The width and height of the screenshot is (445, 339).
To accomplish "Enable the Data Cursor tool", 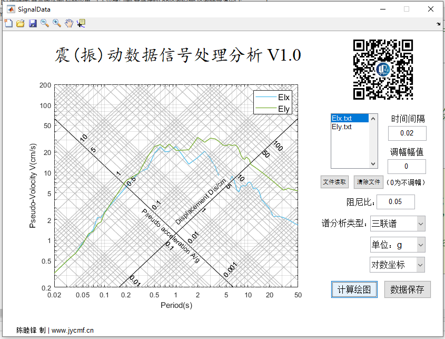I will tap(82, 23).
